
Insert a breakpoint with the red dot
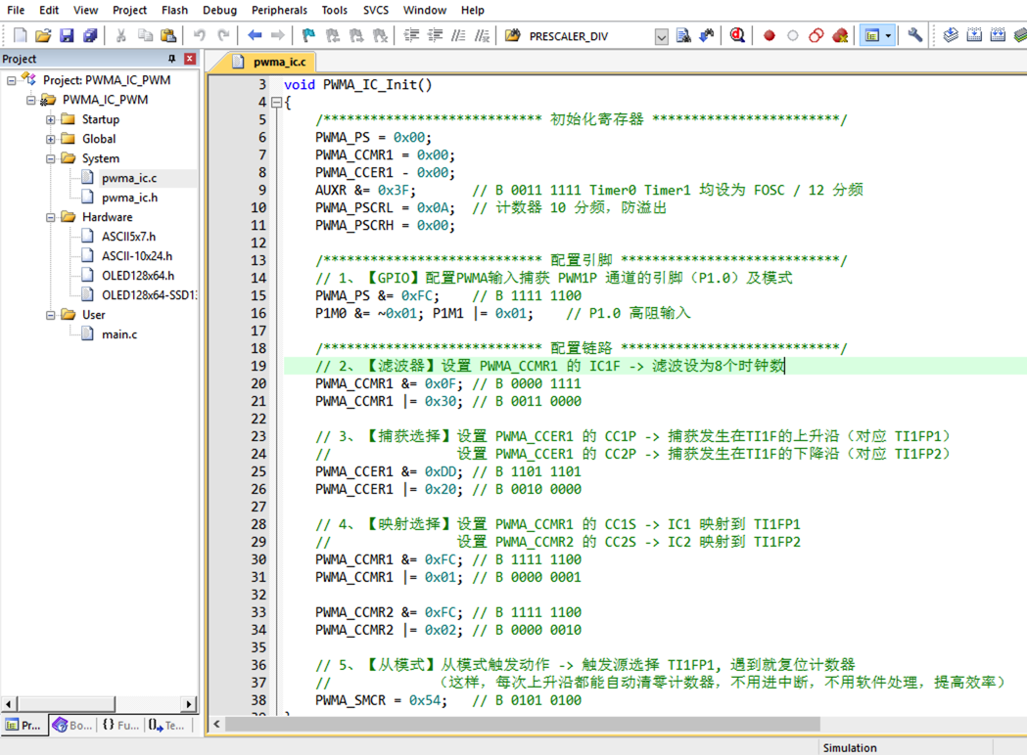769,35
